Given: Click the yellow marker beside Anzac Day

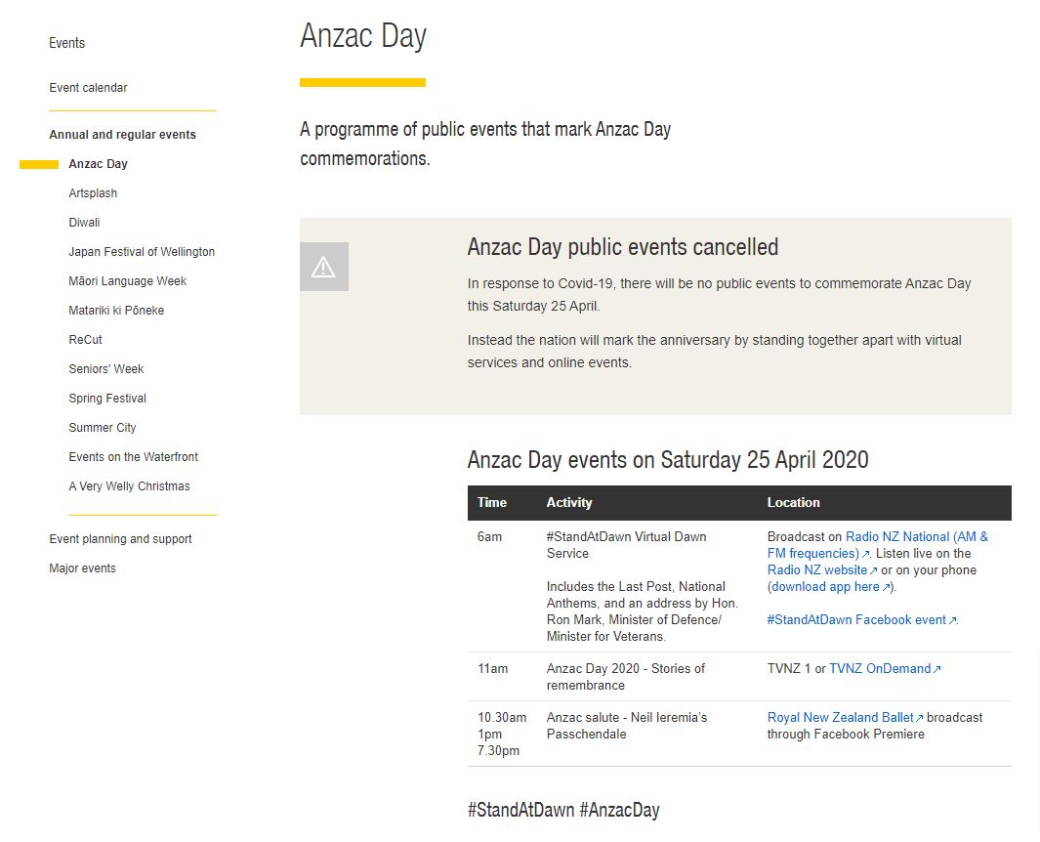Looking at the screenshot, I should [x=38, y=163].
